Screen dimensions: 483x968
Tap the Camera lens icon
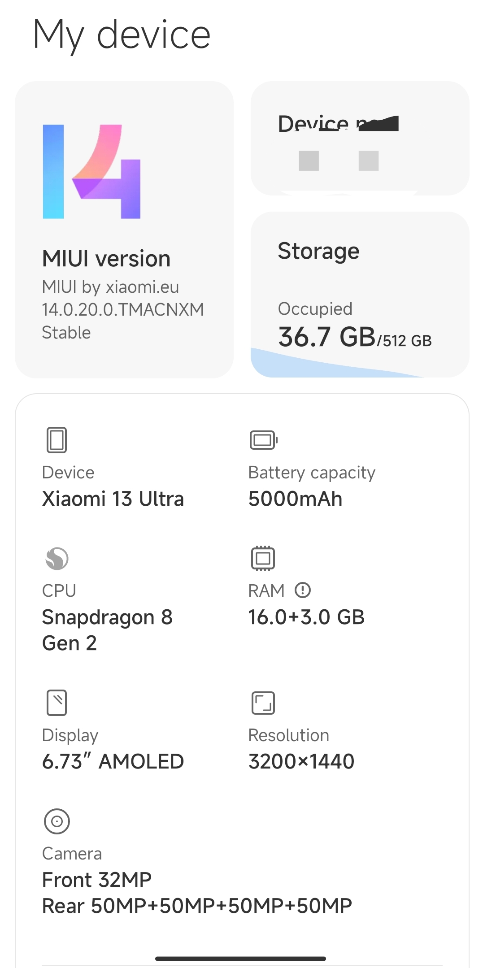(57, 821)
